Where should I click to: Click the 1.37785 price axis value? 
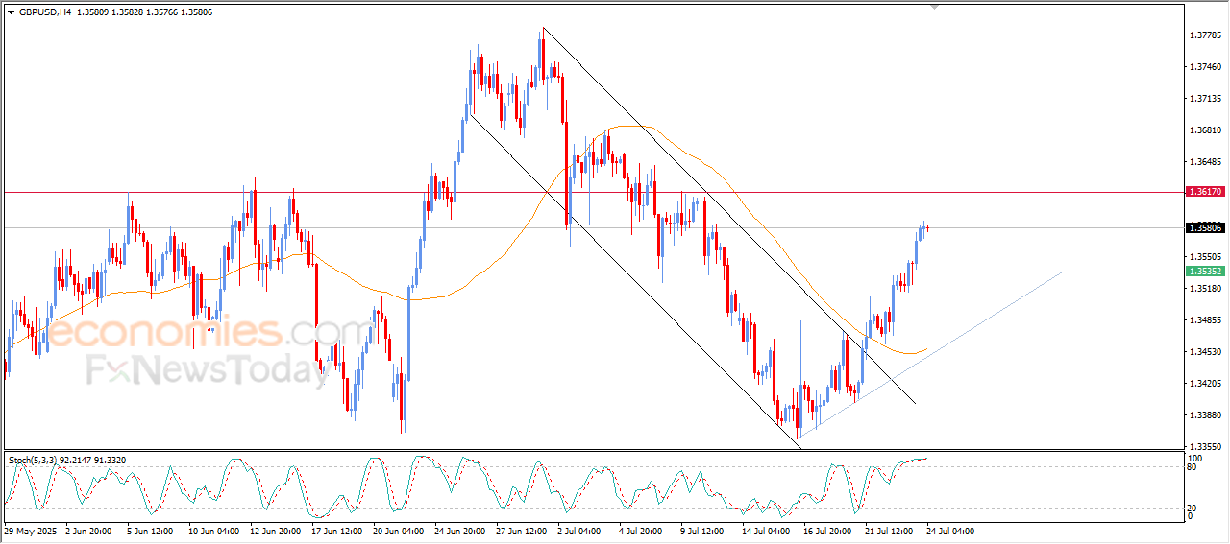coord(1205,35)
